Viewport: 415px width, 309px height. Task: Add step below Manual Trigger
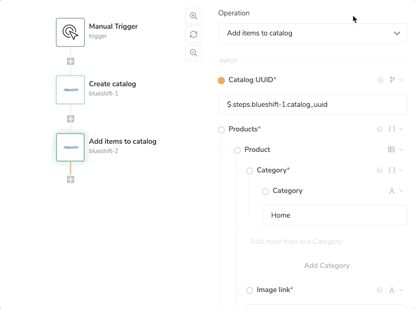coord(70,61)
